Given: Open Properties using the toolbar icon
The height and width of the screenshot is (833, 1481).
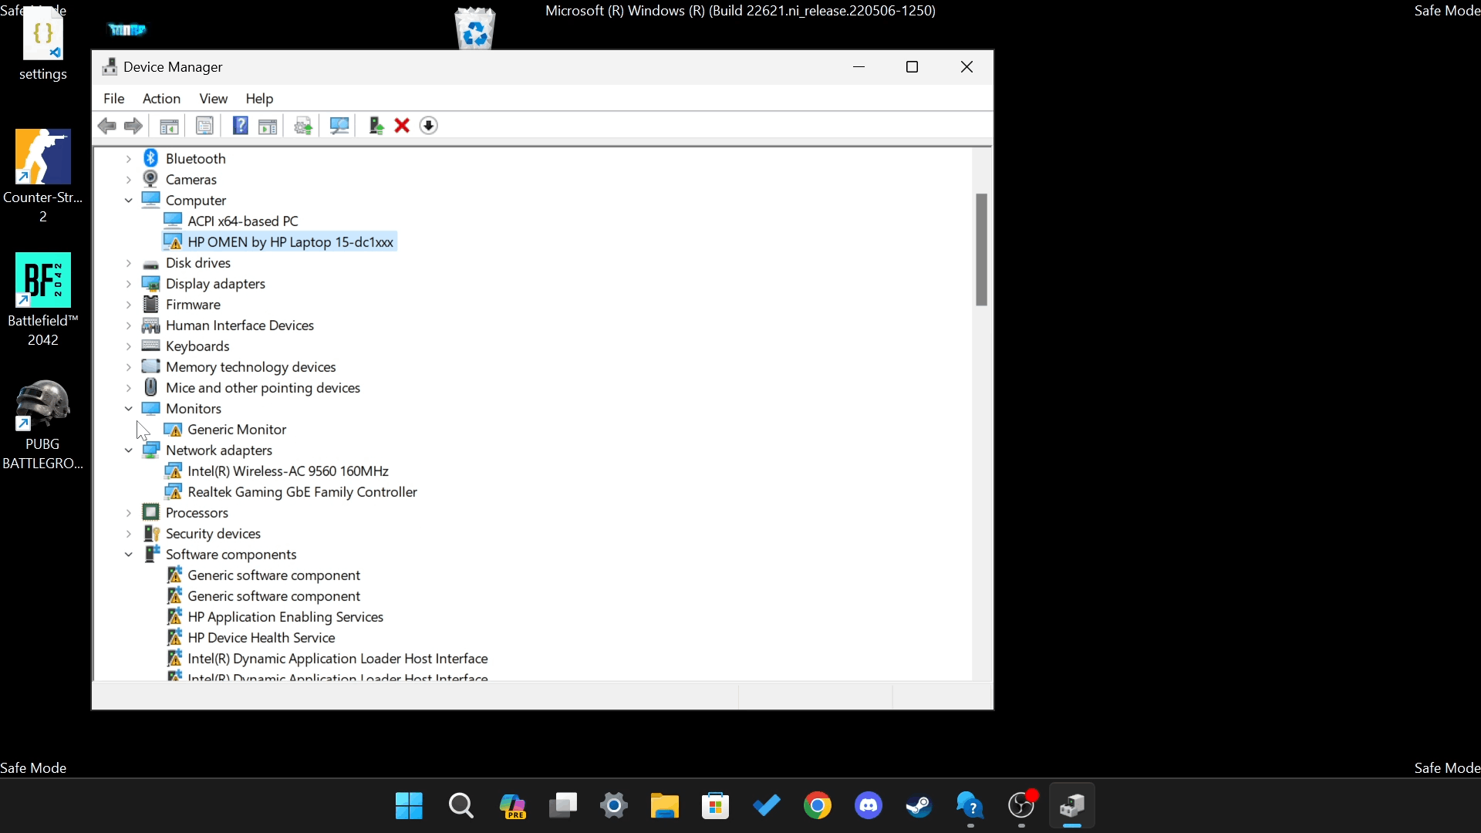Looking at the screenshot, I should pos(205,126).
